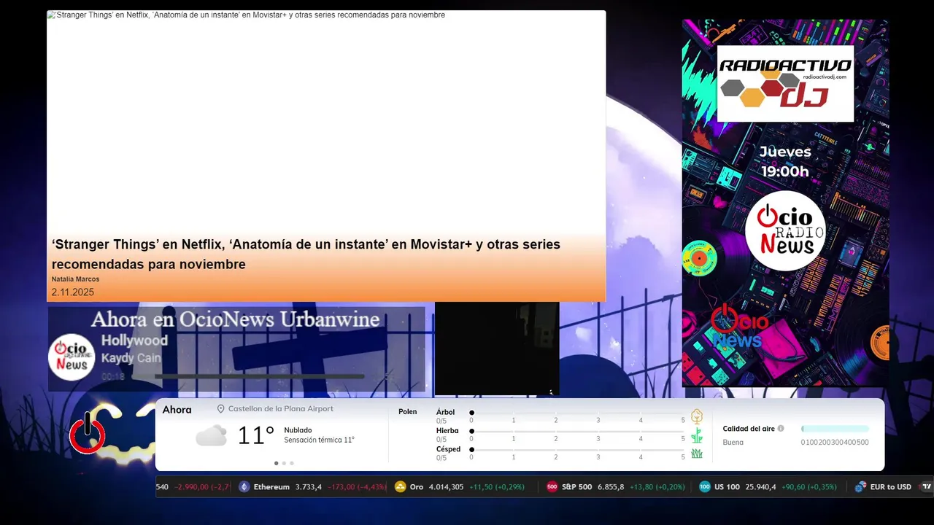This screenshot has height=525, width=934.
Task: Click the Hierba pollen level slider
Action: pyautogui.click(x=577, y=432)
